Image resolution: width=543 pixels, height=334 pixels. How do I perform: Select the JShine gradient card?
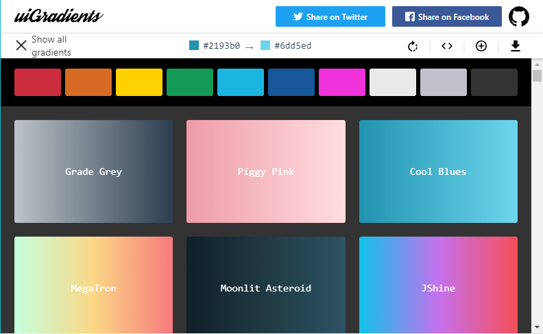(438, 285)
